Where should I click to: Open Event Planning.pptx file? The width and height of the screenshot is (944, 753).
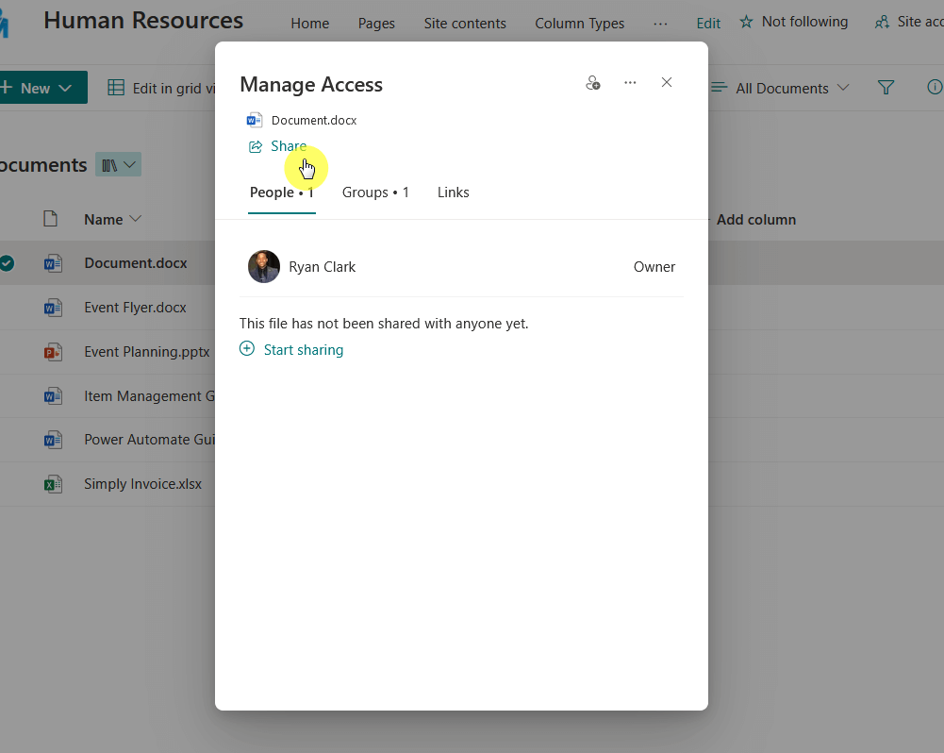[x=147, y=352]
